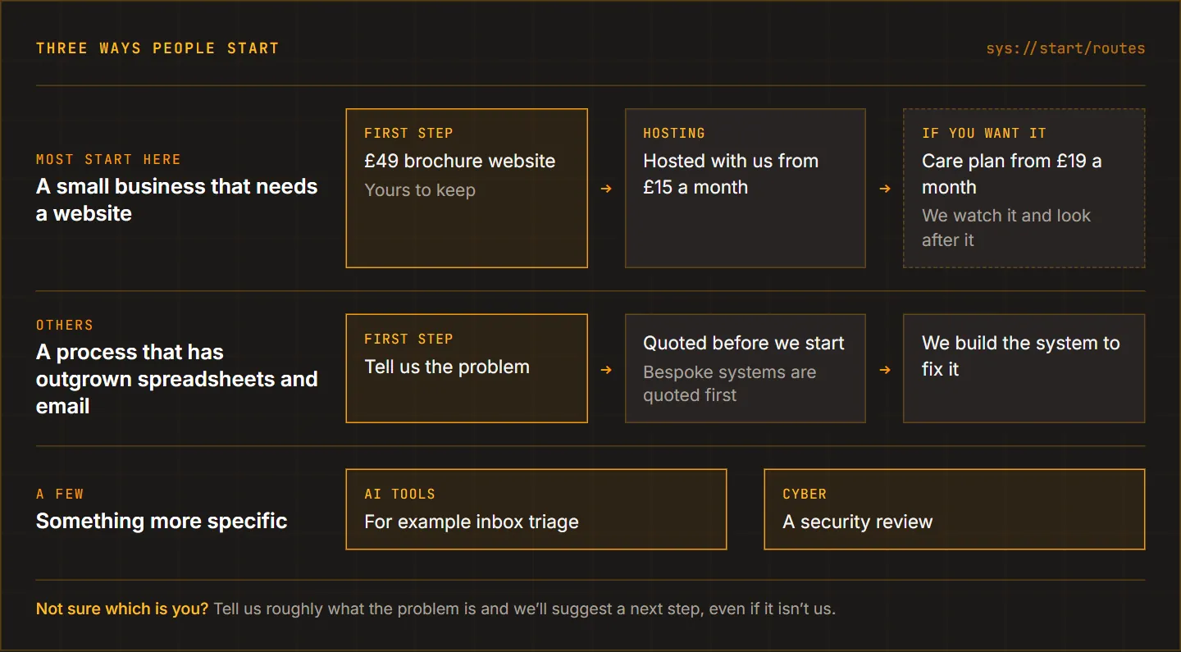The height and width of the screenshot is (652, 1181).
Task: Click the 'HOSTING' card label
Action: [x=674, y=133]
